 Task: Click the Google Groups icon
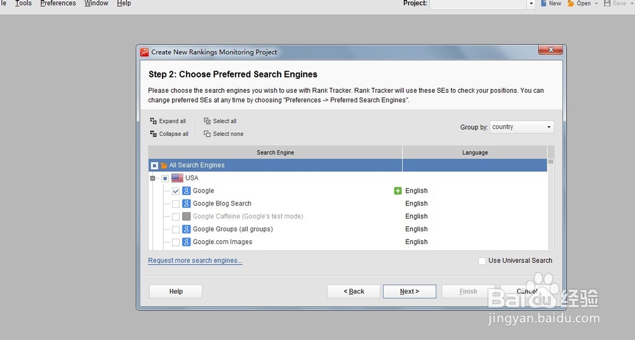coord(186,229)
